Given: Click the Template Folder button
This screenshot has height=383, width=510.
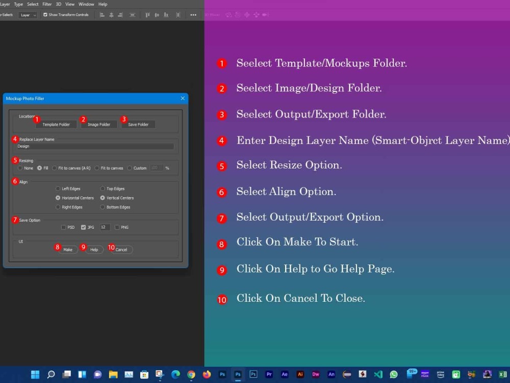Looking at the screenshot, I should pos(56,125).
